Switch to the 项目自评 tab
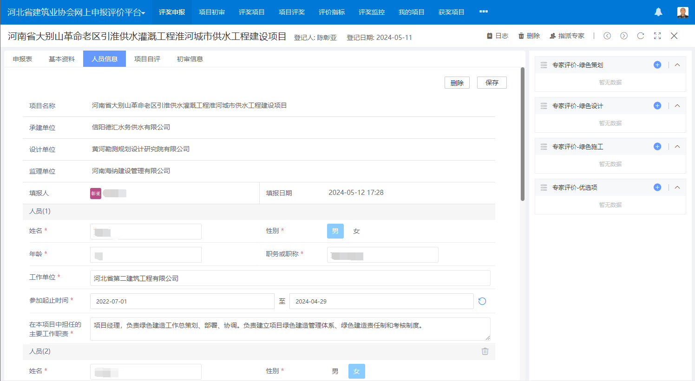Image resolution: width=695 pixels, height=381 pixels. pos(147,59)
